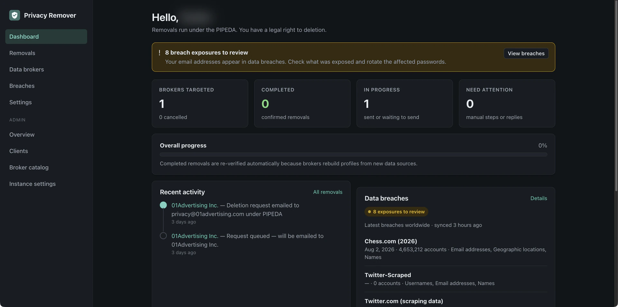Click the 8 exposures to review badge

coord(396,212)
